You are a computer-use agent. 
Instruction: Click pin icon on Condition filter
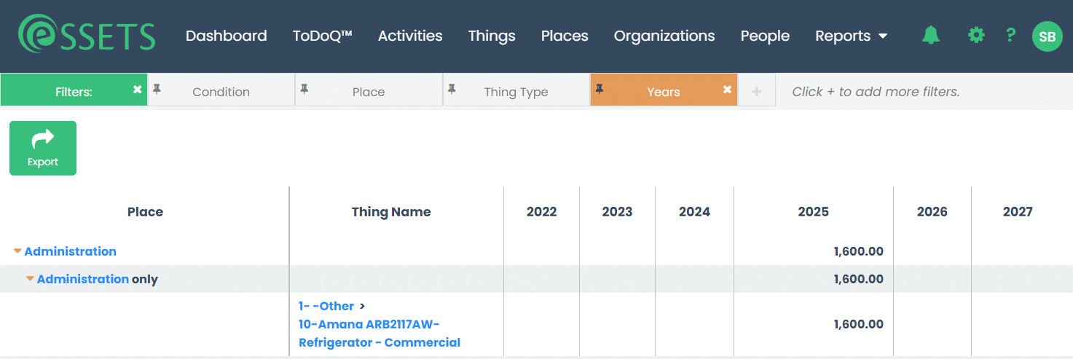click(157, 89)
